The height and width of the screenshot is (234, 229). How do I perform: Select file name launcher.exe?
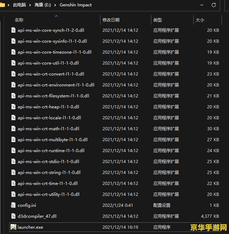[30, 227]
